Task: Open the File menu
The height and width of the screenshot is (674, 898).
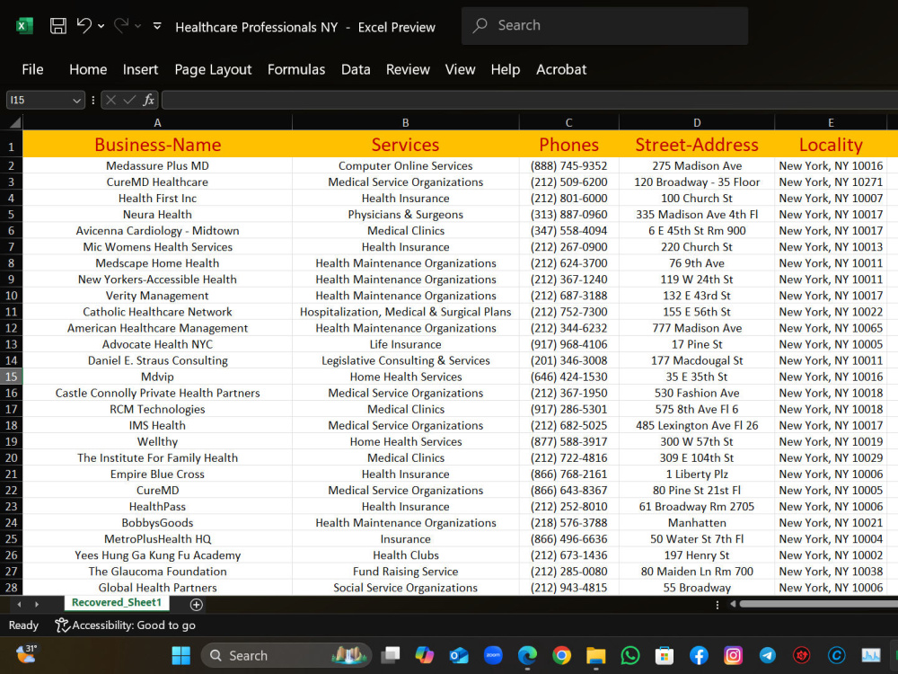Action: (32, 69)
